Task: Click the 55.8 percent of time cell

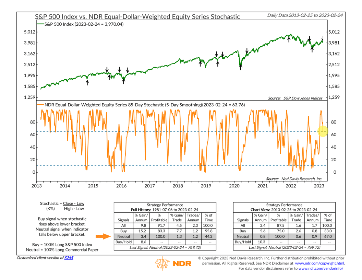Action: pos(209,231)
